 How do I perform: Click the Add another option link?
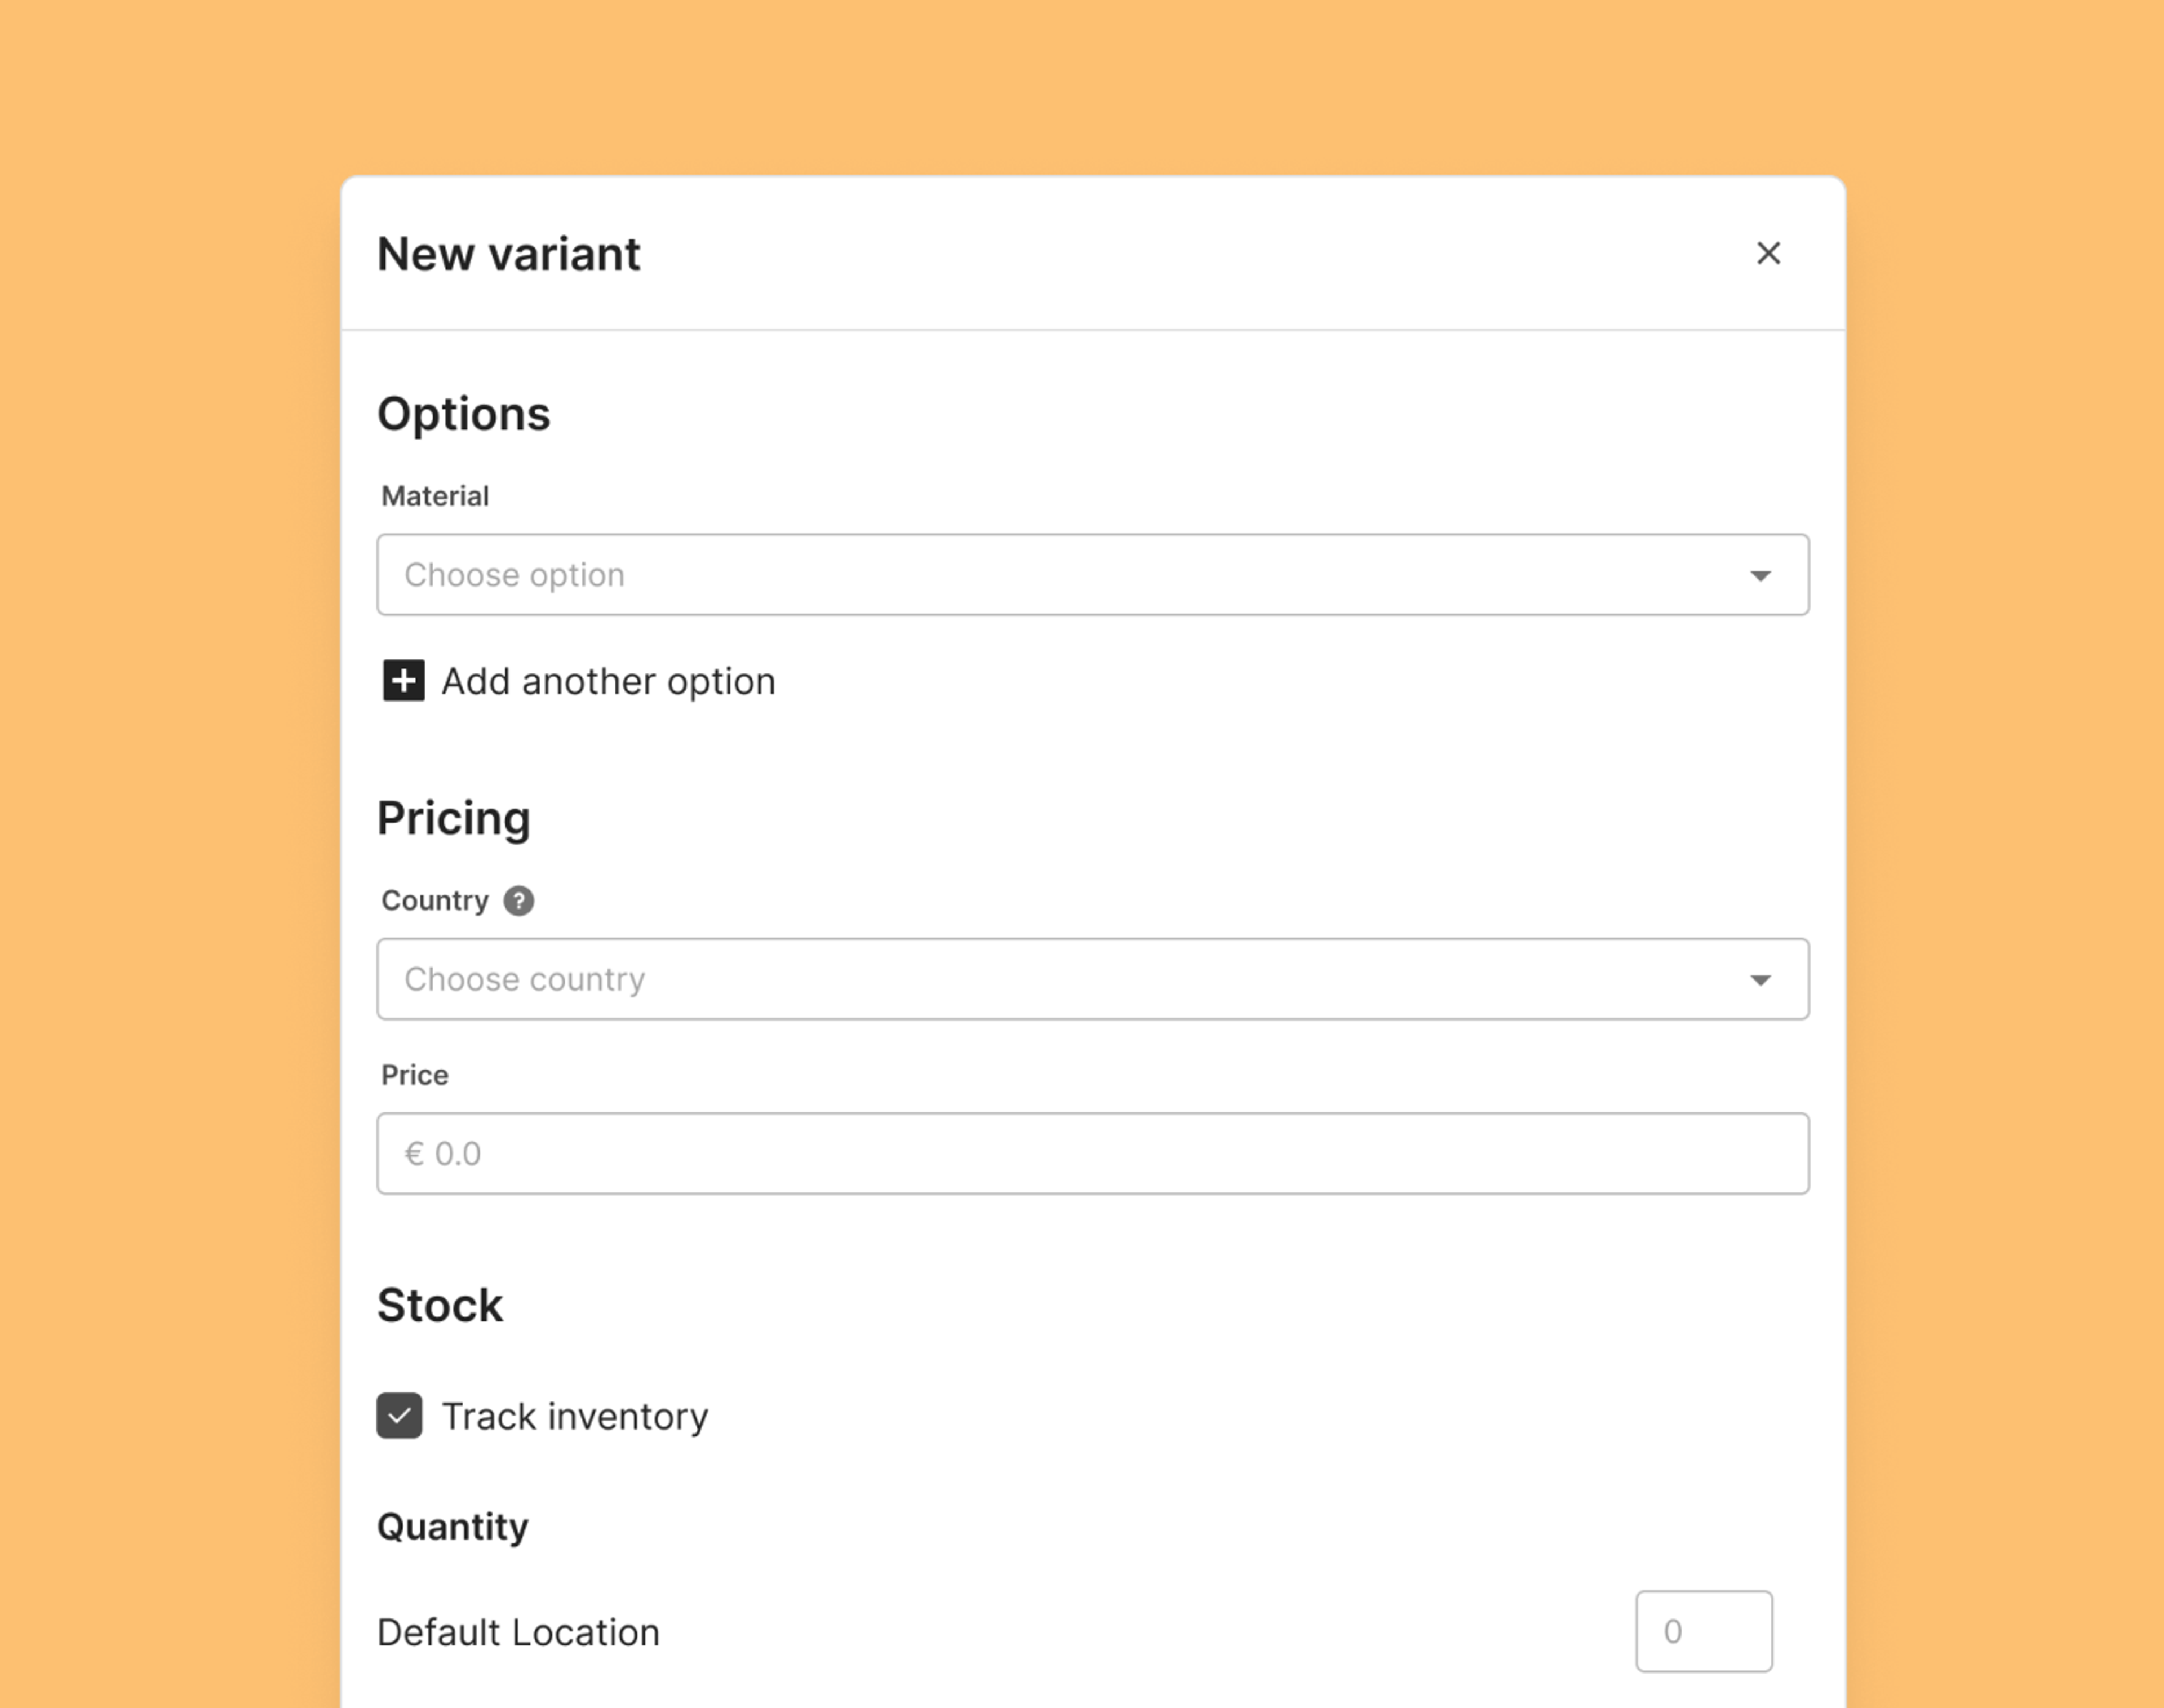[608, 682]
